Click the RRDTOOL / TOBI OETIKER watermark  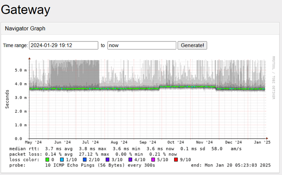coord(273,77)
